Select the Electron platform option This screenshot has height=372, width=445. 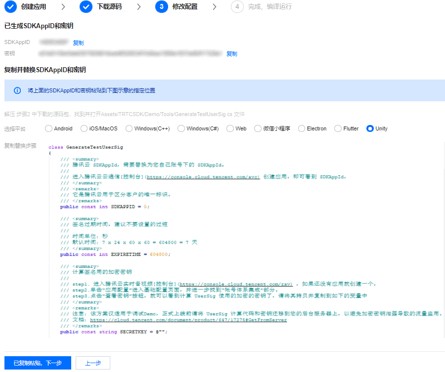pyautogui.click(x=302, y=128)
